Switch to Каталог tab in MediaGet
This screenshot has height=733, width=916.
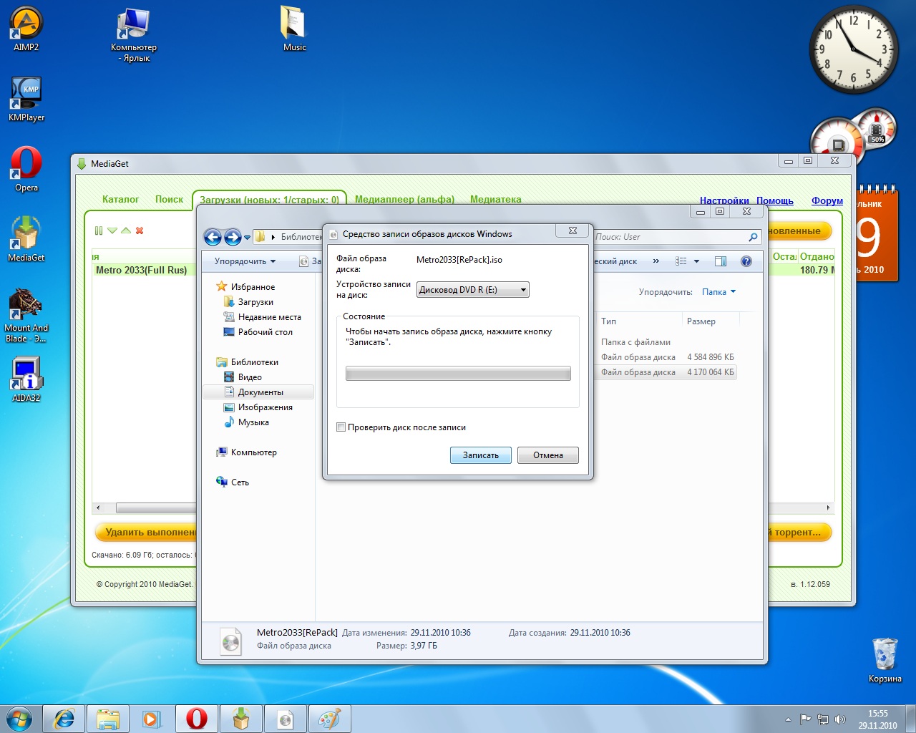(x=120, y=199)
